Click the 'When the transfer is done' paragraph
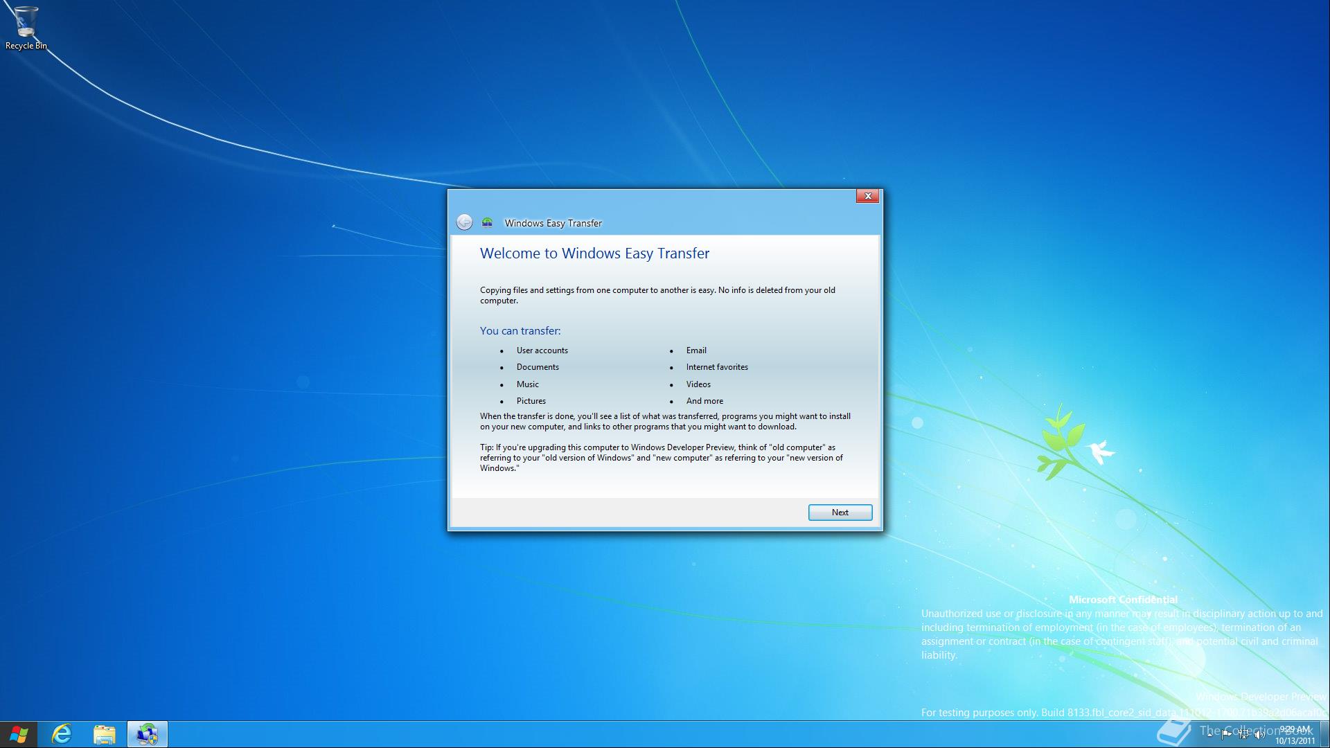 pyautogui.click(x=665, y=421)
